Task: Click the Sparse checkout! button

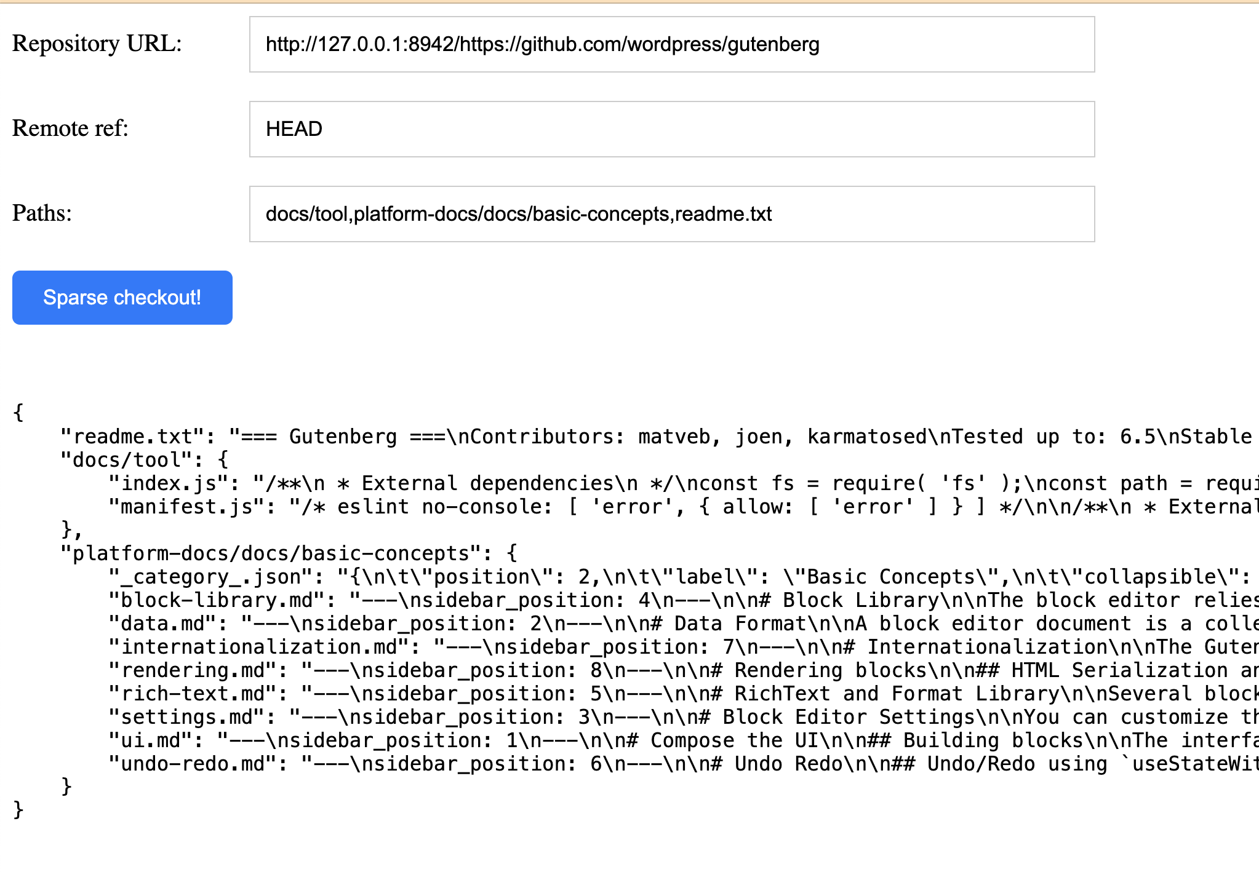Action: pyautogui.click(x=122, y=298)
